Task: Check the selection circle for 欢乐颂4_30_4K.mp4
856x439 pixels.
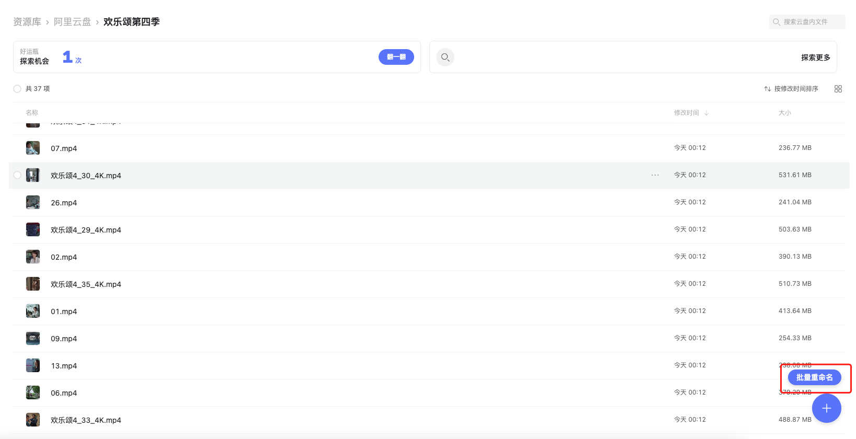Action: pos(17,175)
